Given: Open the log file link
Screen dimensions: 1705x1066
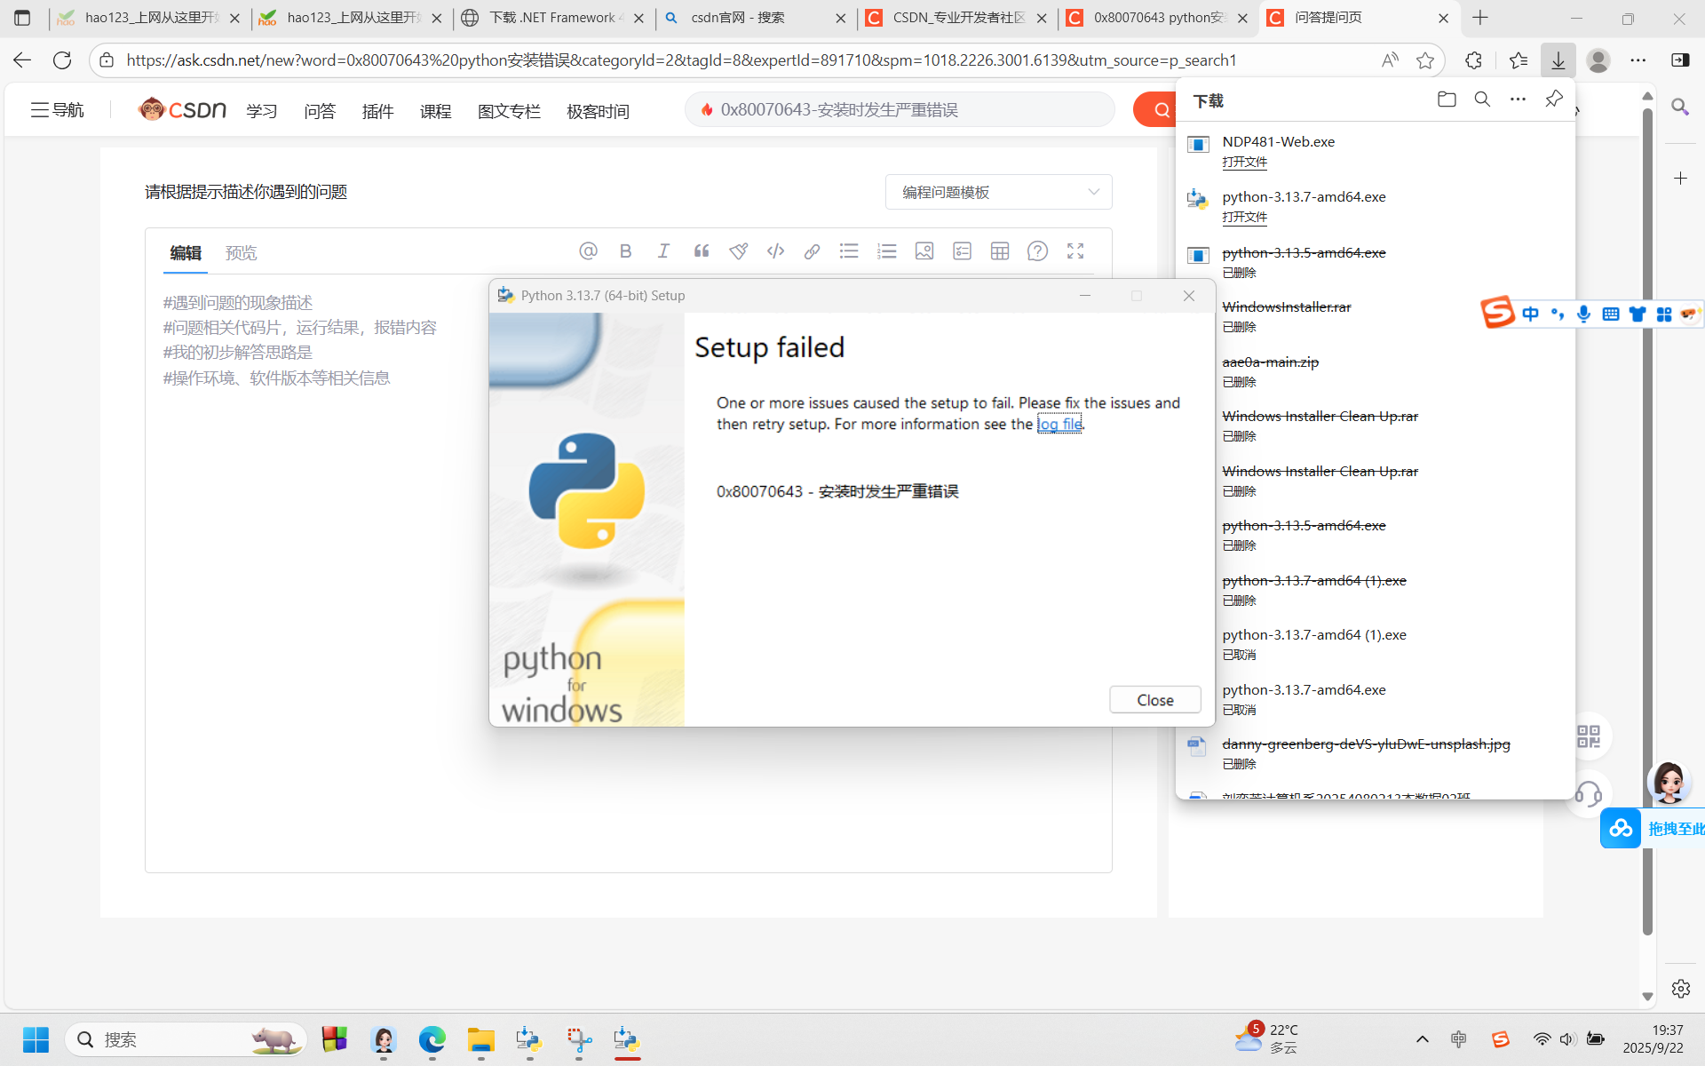Looking at the screenshot, I should (1059, 425).
